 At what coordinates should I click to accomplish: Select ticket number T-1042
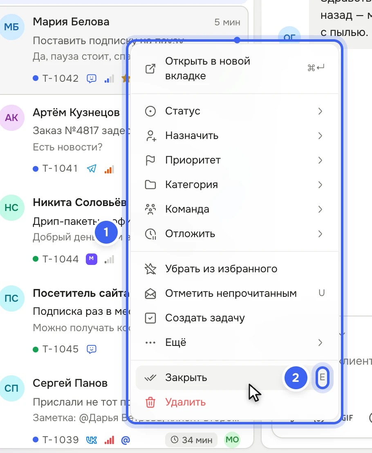pos(61,78)
